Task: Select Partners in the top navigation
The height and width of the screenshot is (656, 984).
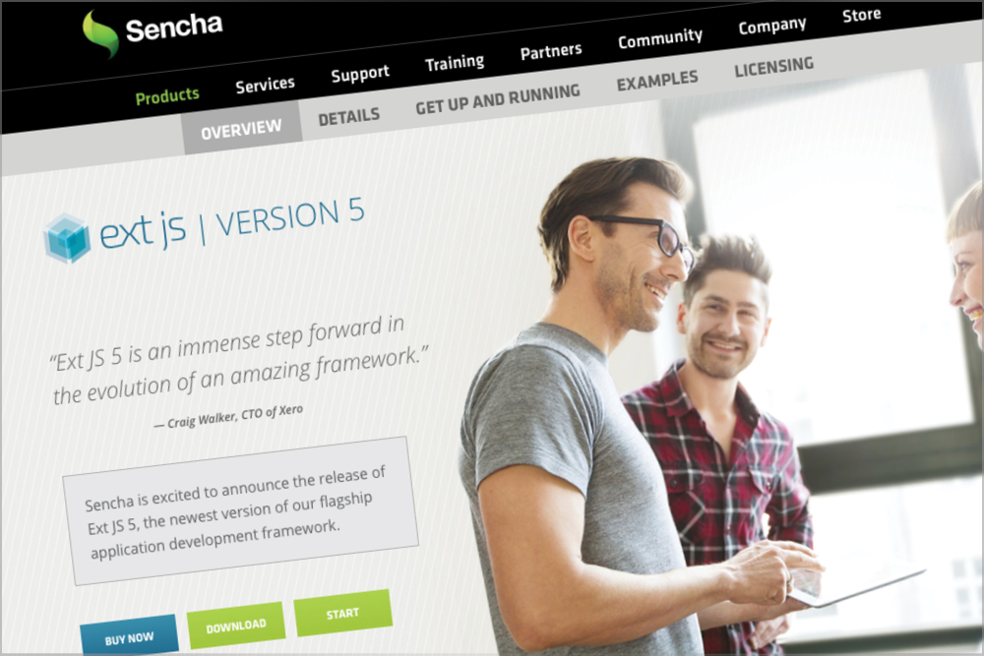Action: tap(551, 51)
